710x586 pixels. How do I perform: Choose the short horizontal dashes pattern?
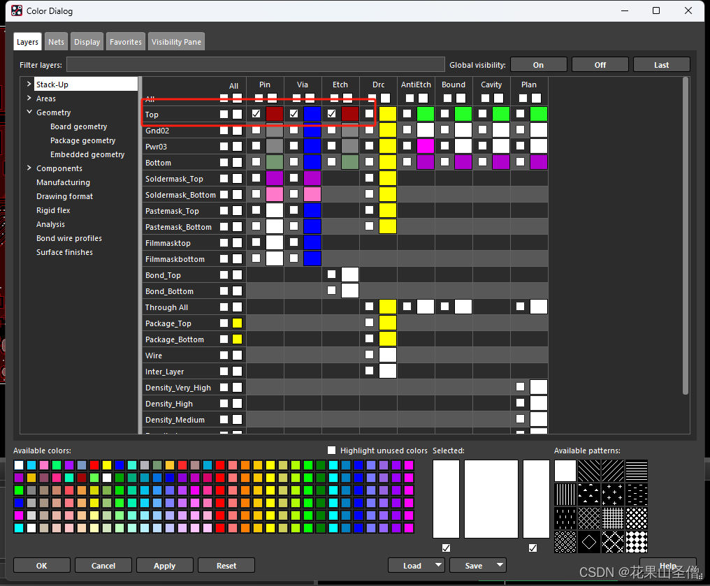click(x=637, y=495)
